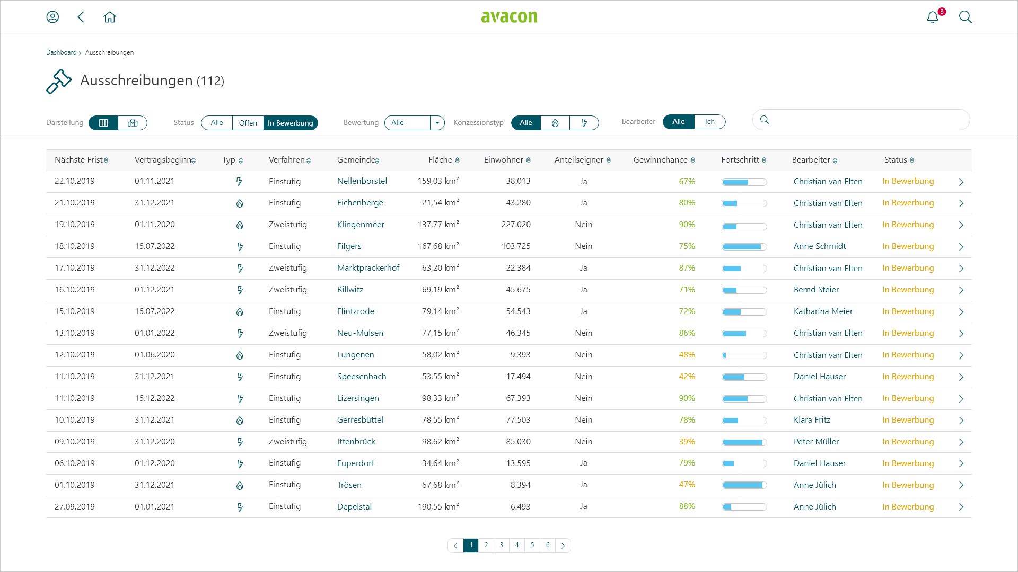Filter by electricity concession lightning icon
Screen dimensions: 1018x572
(x=584, y=123)
